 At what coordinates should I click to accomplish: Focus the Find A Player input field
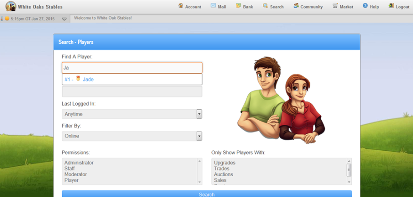(132, 68)
